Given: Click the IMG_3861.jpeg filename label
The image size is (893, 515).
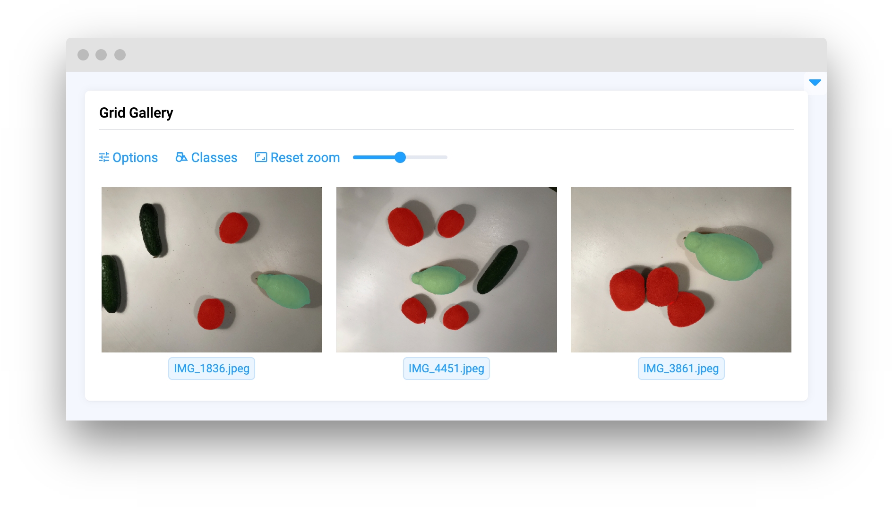Looking at the screenshot, I should pos(681,369).
